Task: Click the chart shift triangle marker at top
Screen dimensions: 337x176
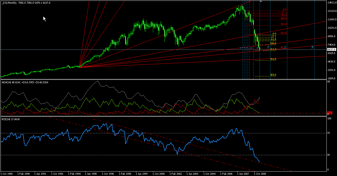Action: (261, 1)
